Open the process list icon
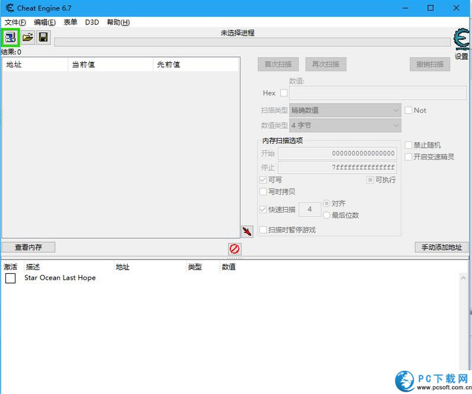Screen dimensions: 472x394 (x=10, y=37)
